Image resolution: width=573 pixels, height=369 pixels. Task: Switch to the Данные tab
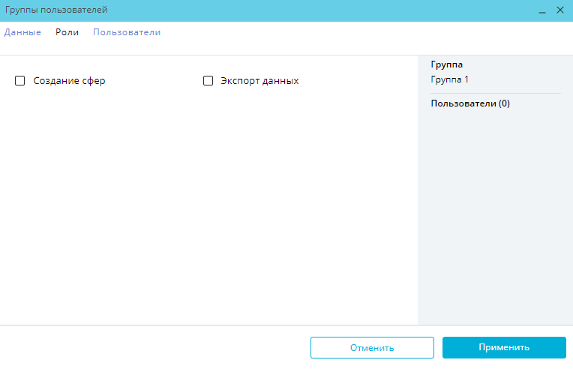click(22, 32)
